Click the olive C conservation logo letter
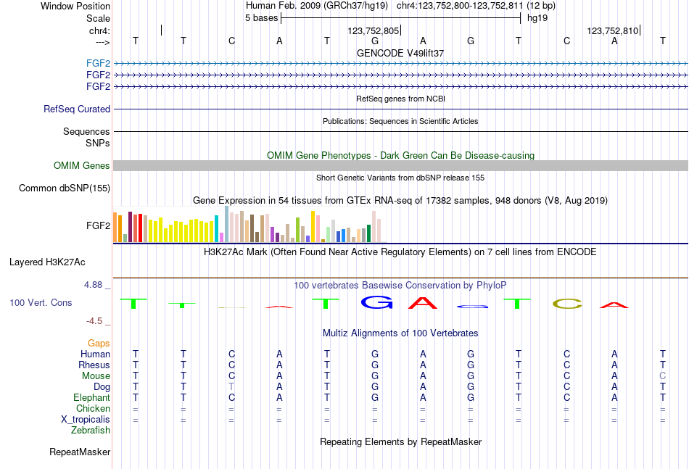 coord(567,304)
